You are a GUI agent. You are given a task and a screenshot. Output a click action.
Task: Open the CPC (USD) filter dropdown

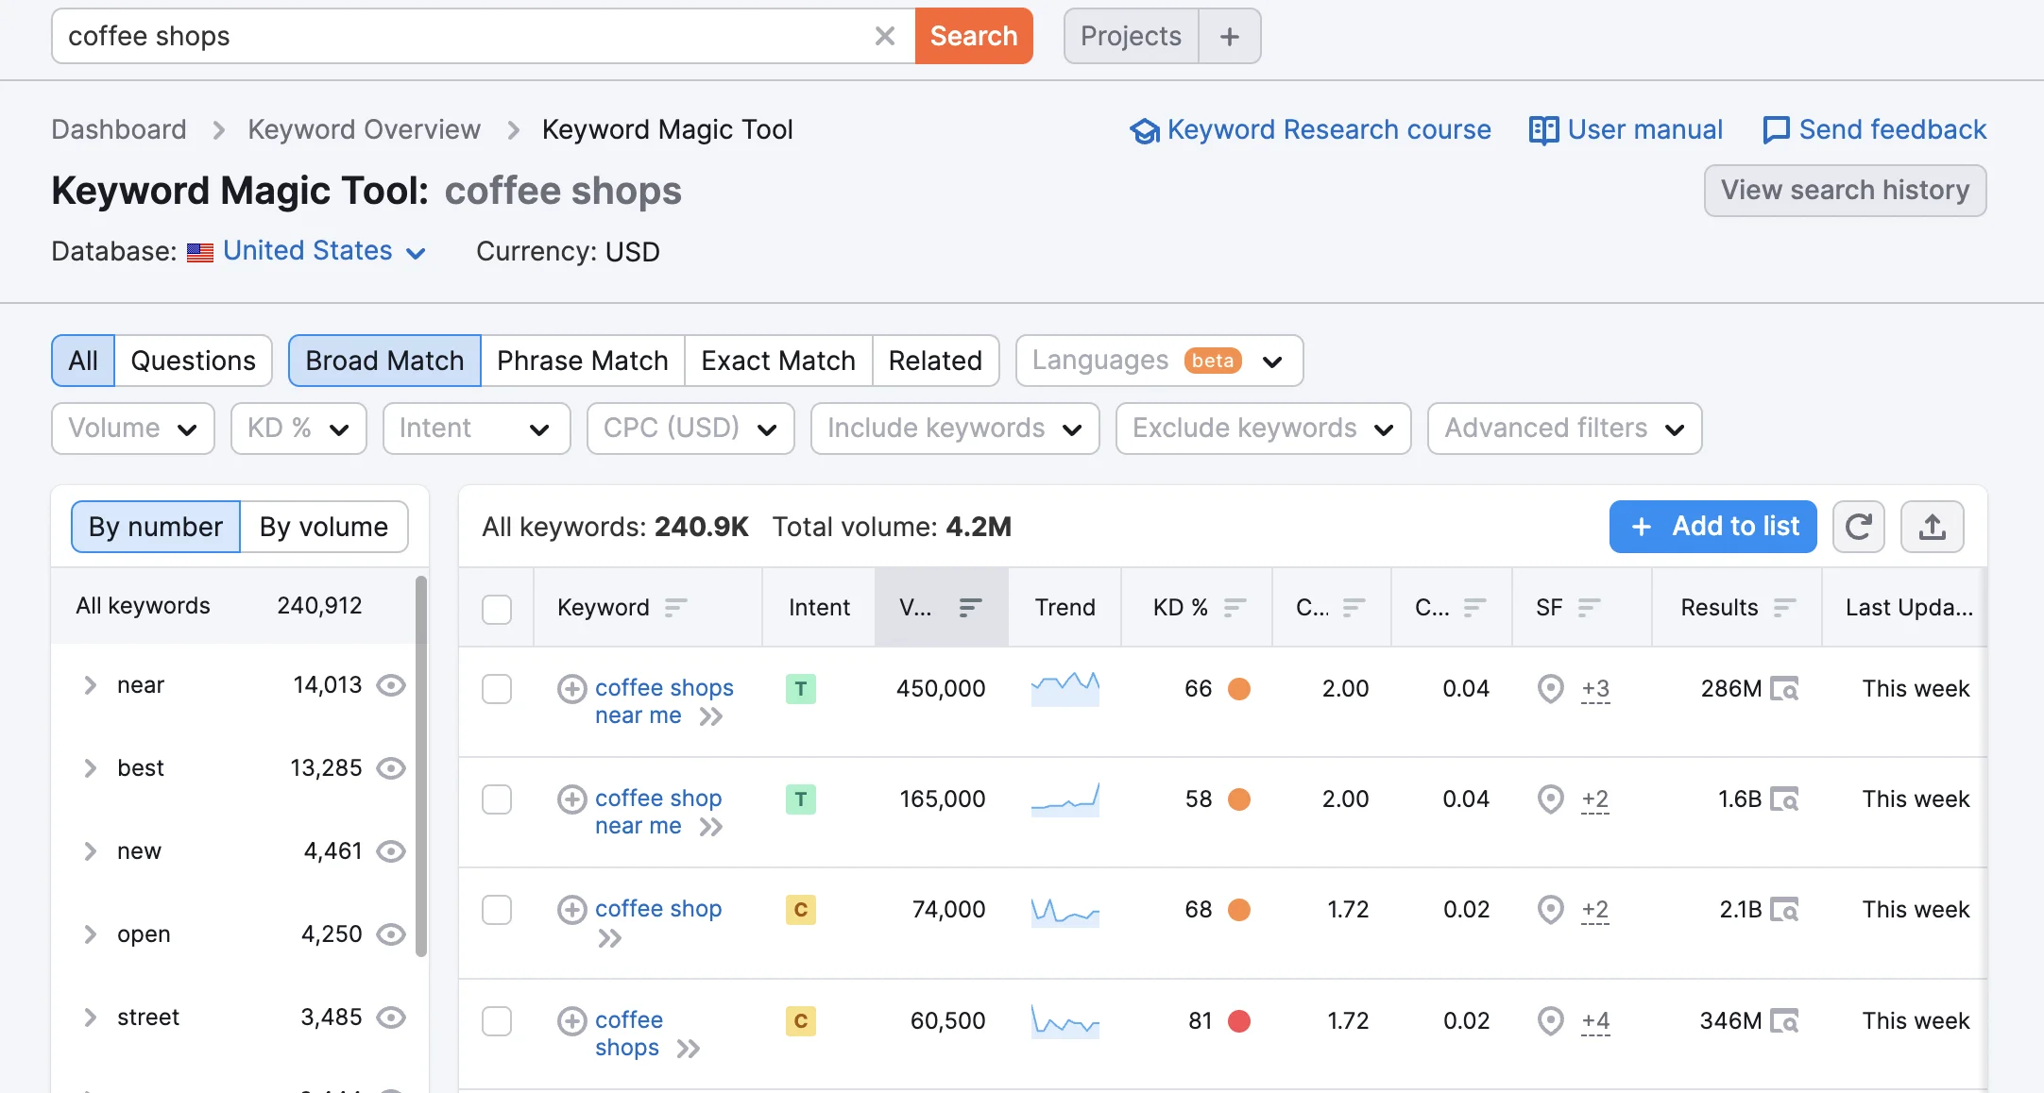pos(690,429)
